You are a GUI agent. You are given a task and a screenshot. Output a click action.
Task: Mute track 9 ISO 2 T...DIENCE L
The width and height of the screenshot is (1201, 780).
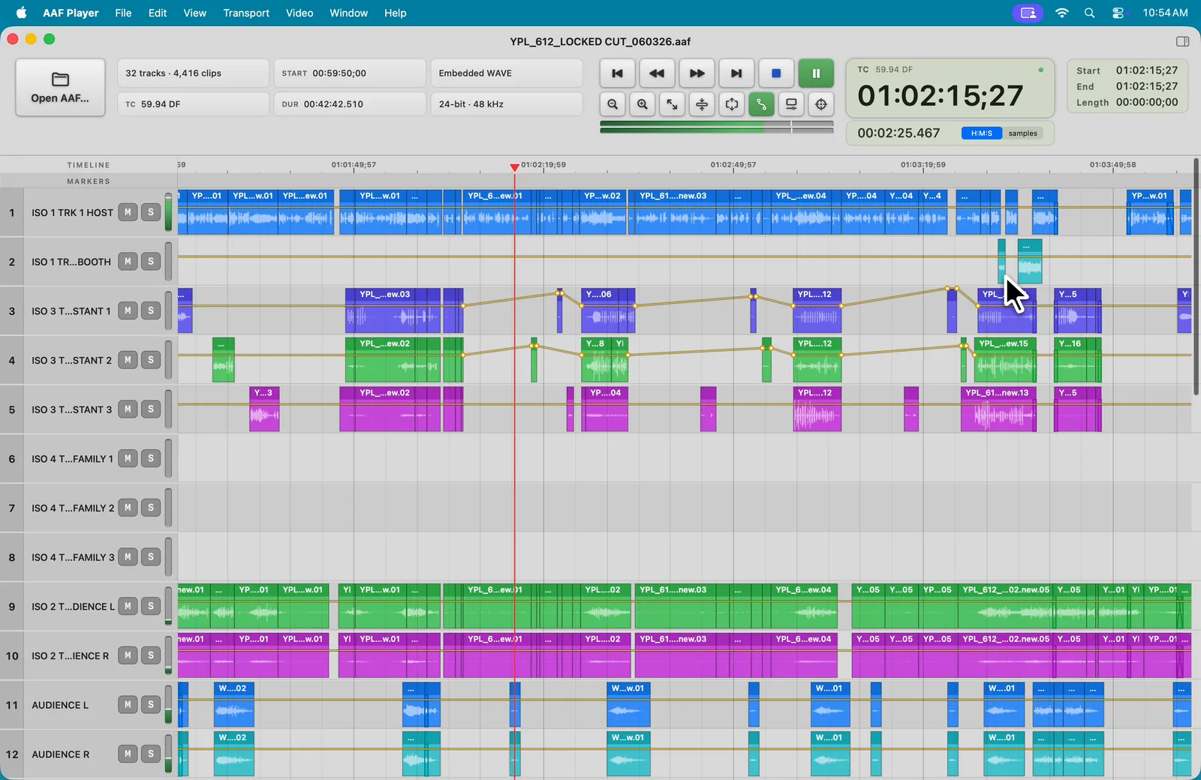click(128, 606)
